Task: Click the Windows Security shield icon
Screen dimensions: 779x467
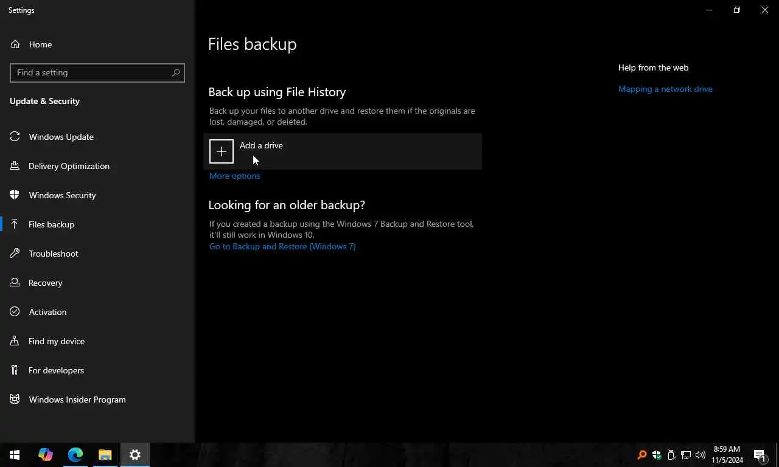Action: [x=15, y=195]
